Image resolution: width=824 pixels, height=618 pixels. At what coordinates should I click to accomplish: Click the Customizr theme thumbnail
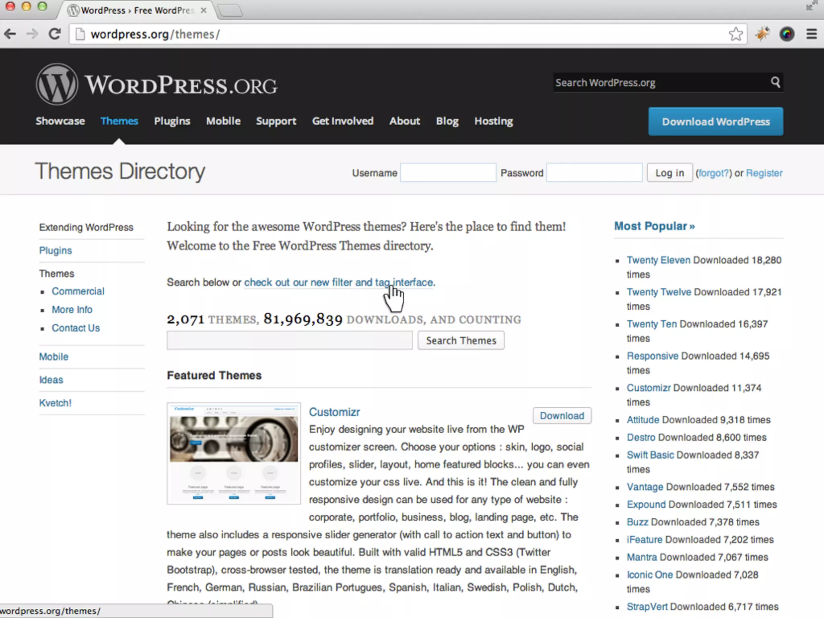pos(234,453)
